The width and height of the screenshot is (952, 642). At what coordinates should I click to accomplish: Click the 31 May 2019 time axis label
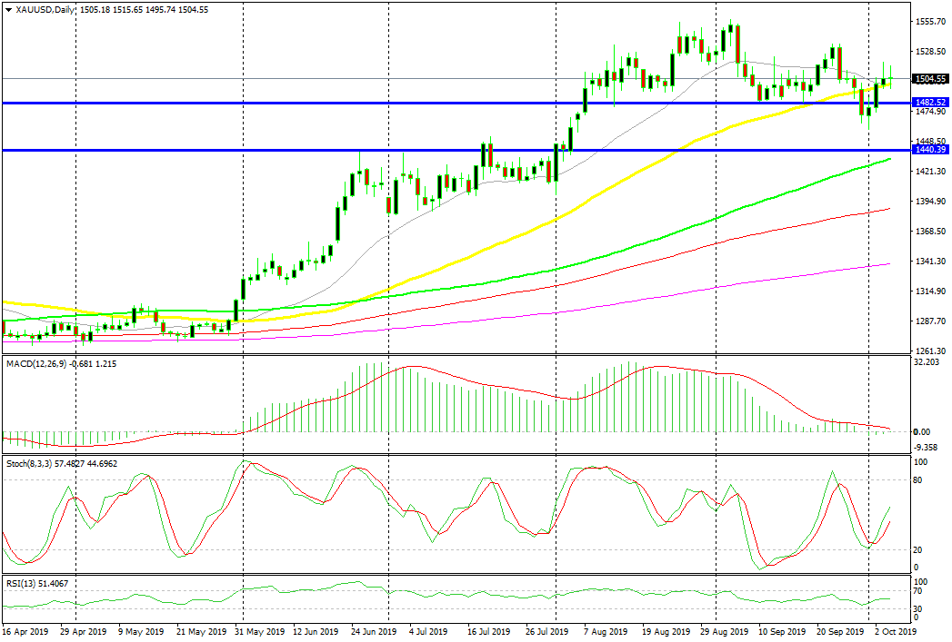coord(259,629)
